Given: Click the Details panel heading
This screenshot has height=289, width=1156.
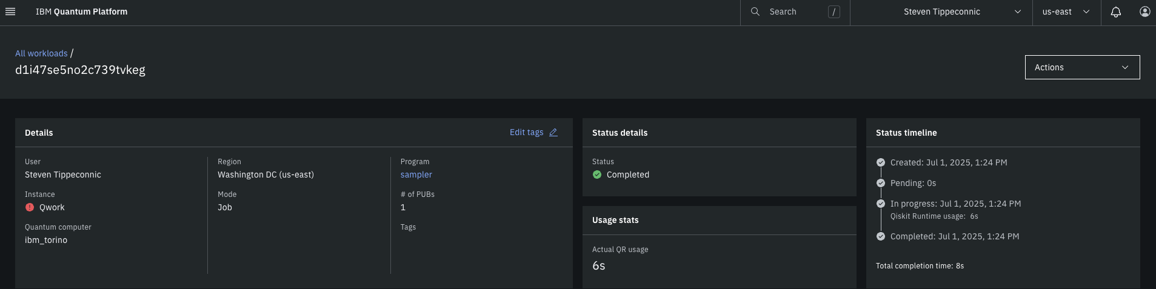Looking at the screenshot, I should (x=39, y=133).
